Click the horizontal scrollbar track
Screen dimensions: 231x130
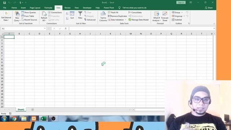click(x=149, y=110)
